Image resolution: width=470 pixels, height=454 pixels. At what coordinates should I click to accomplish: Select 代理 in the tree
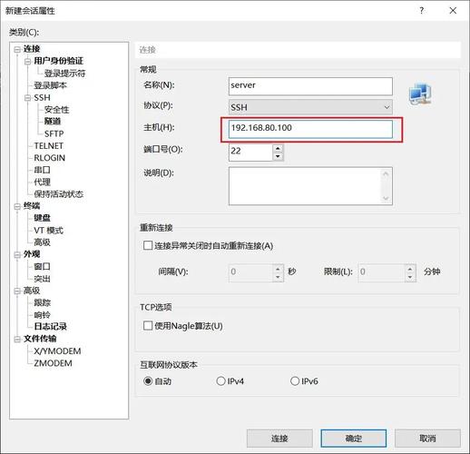42,182
